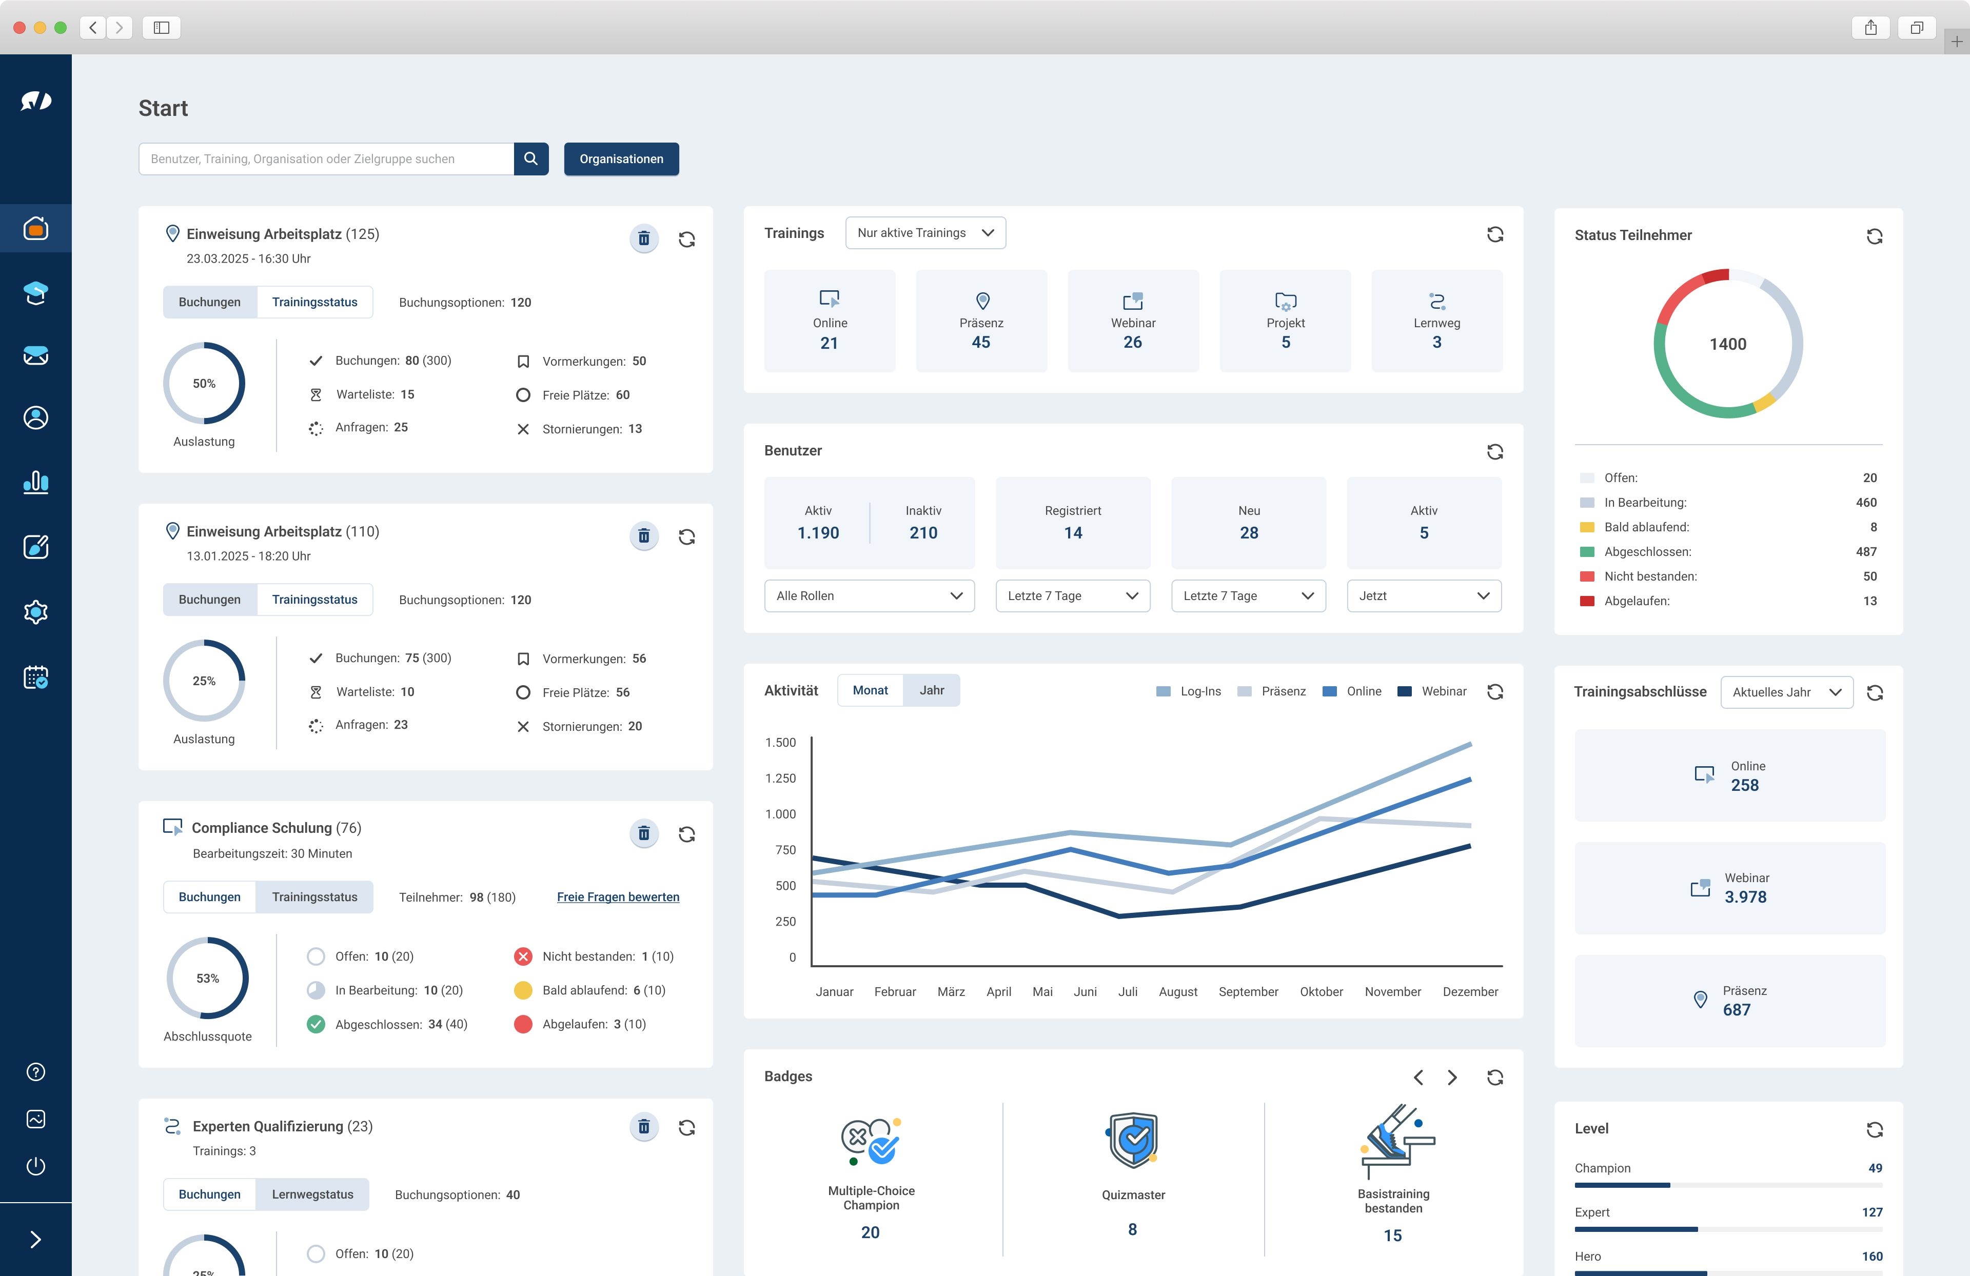Click the power logout sidebar icon
Screen dimensions: 1970x1276
pos(35,1166)
